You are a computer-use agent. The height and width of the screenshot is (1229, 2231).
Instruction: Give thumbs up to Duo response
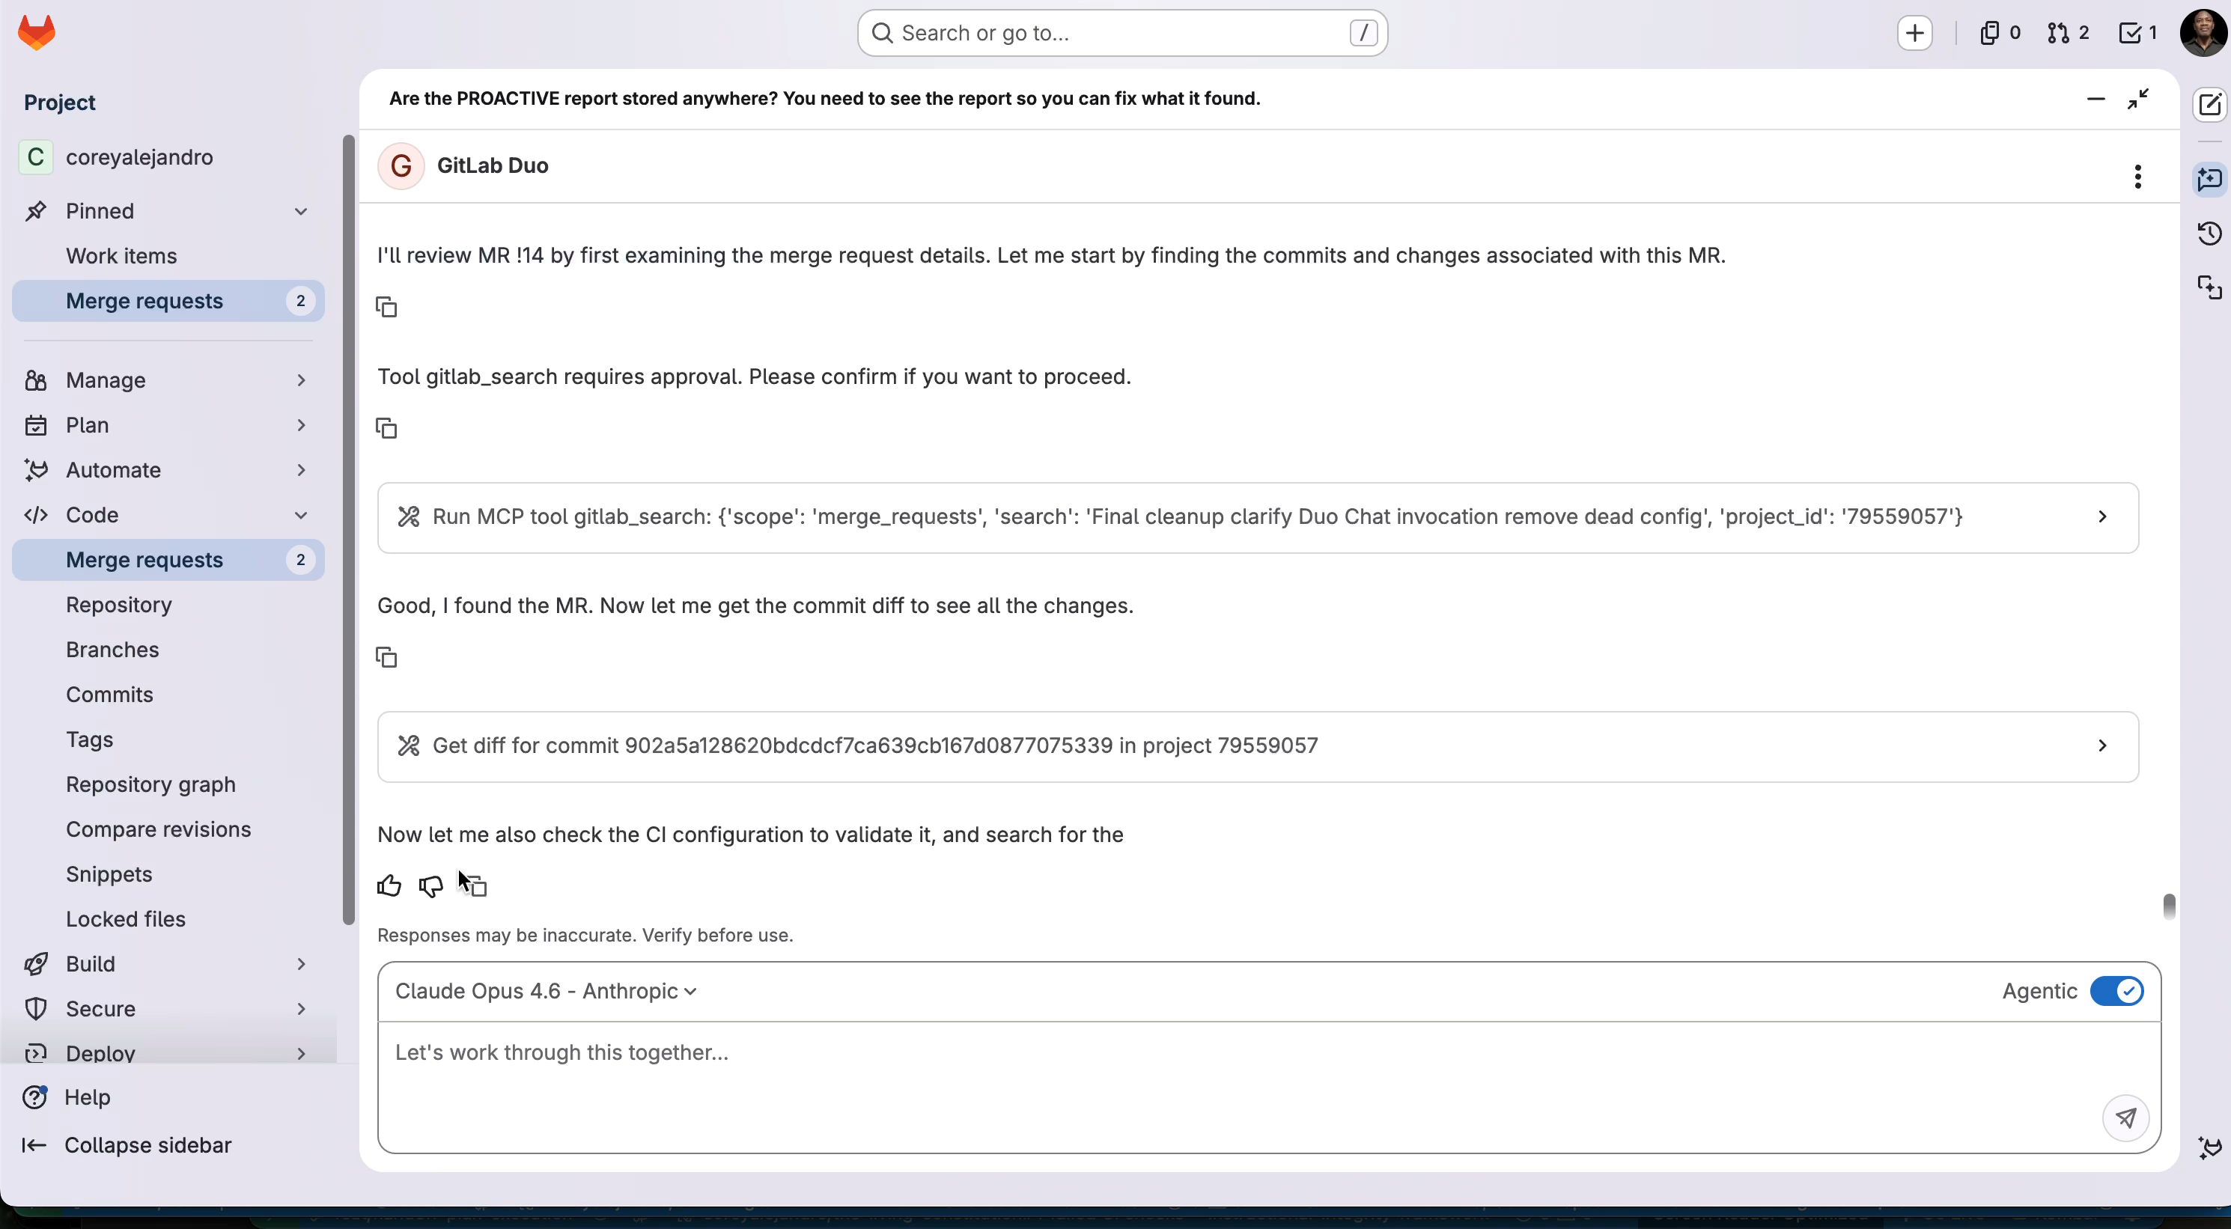389,885
